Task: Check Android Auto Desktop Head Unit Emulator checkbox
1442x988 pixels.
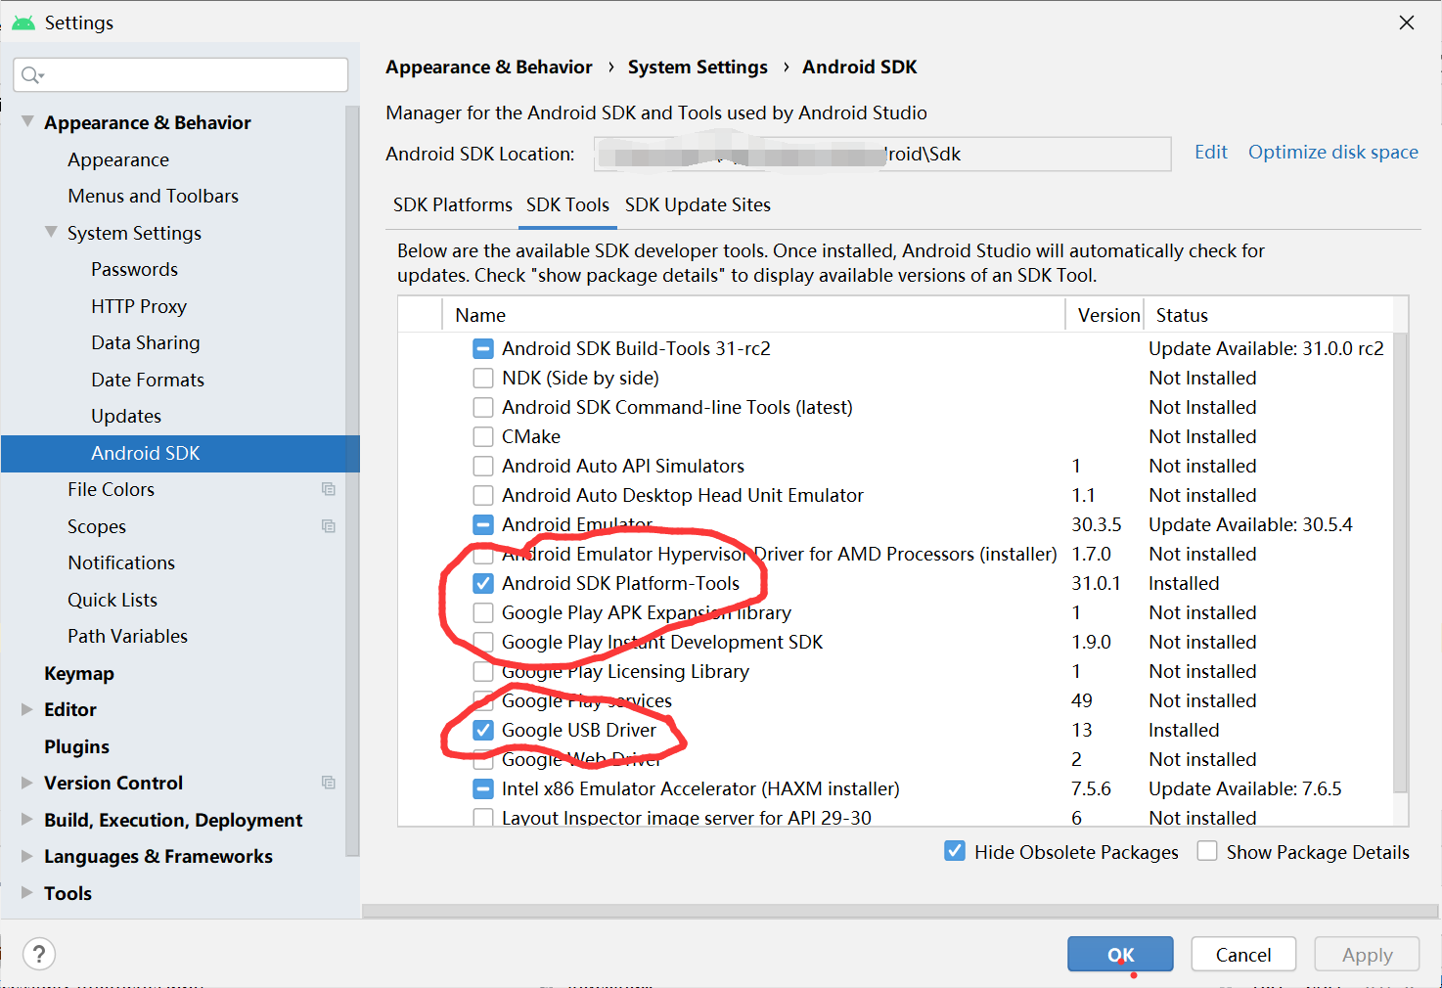Action: coord(483,495)
